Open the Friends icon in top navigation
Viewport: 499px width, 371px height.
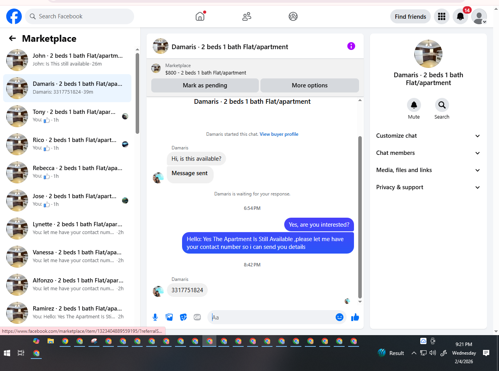(247, 16)
